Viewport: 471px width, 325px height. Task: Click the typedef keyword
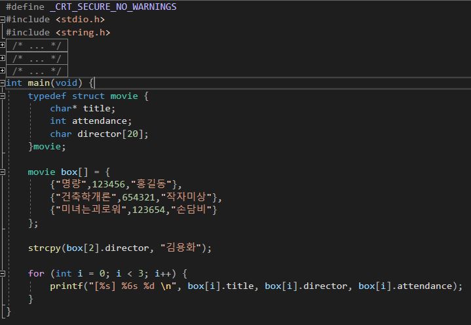tap(47, 96)
